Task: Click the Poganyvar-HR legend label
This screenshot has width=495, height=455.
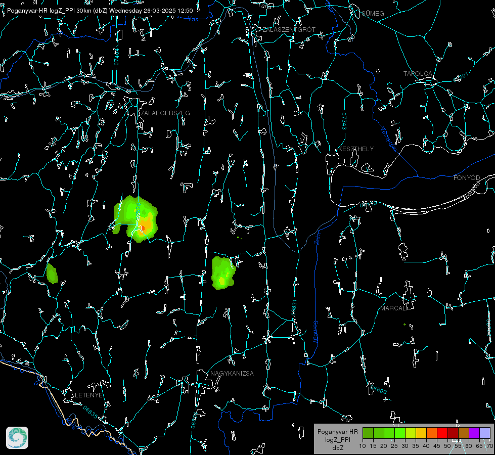Action: 337,431
